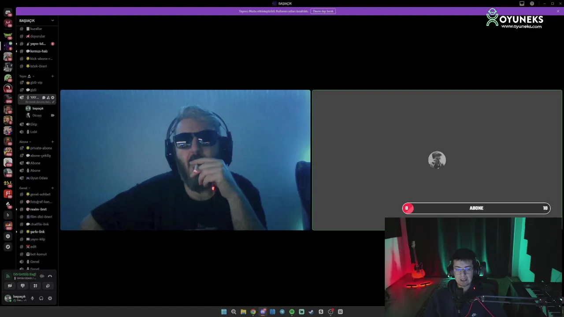Click the Add a Server plus icon

point(7,236)
